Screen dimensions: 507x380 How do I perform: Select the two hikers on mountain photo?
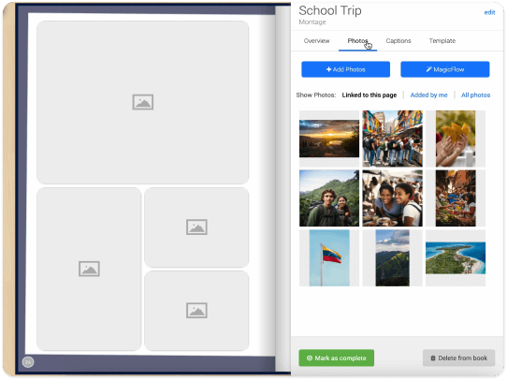(329, 197)
